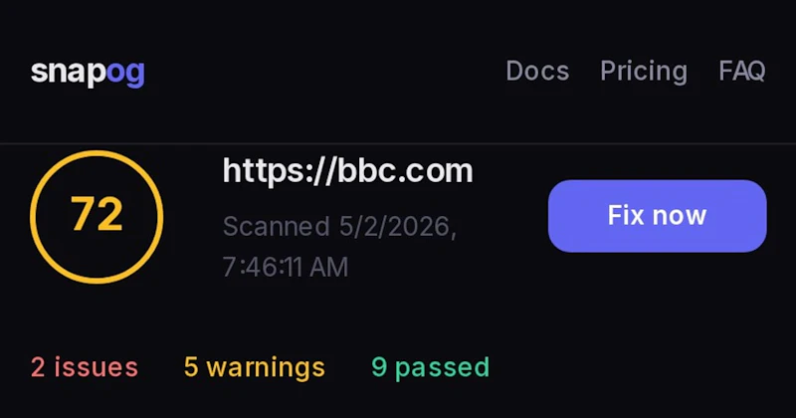Click the snapog logo
The height and width of the screenshot is (418, 796).
(88, 72)
